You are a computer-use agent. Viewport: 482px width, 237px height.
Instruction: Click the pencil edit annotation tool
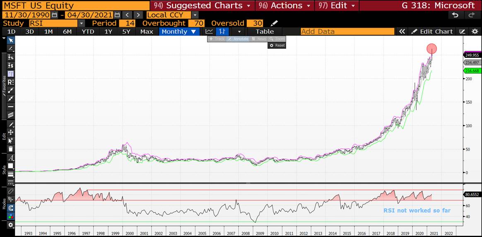[11, 124]
